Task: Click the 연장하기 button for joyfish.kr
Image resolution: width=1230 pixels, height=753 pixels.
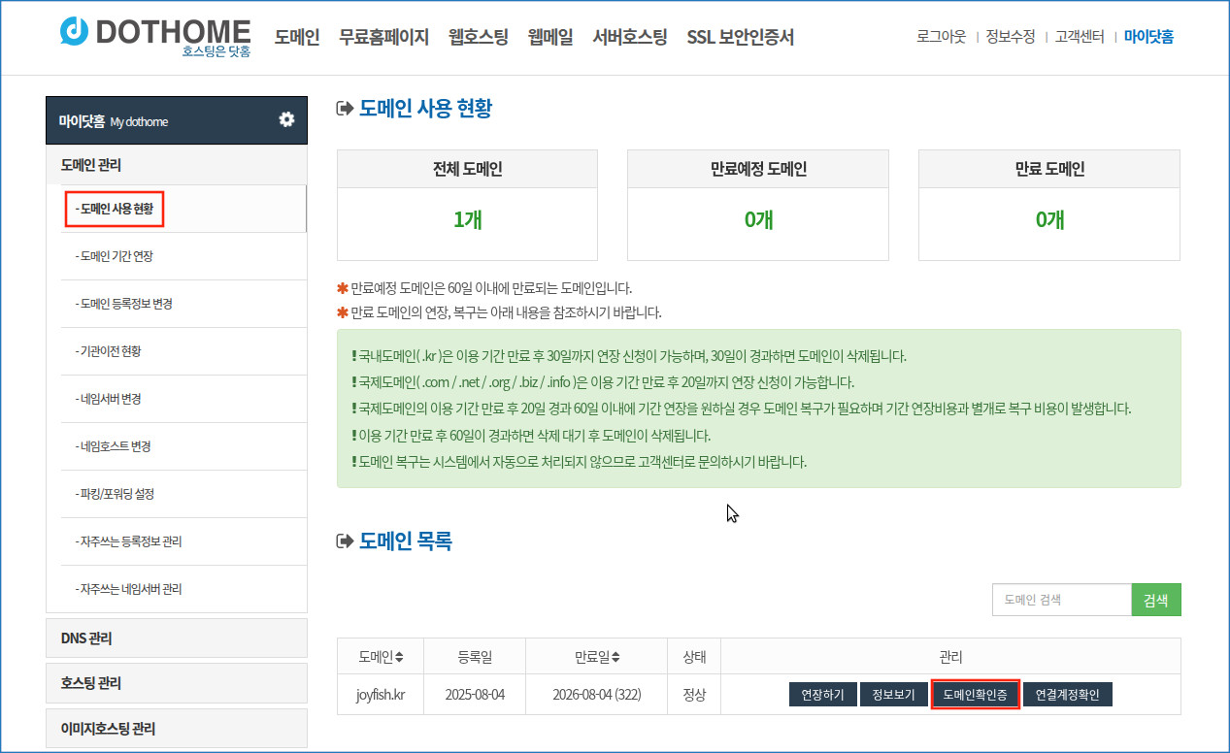Action: (822, 695)
